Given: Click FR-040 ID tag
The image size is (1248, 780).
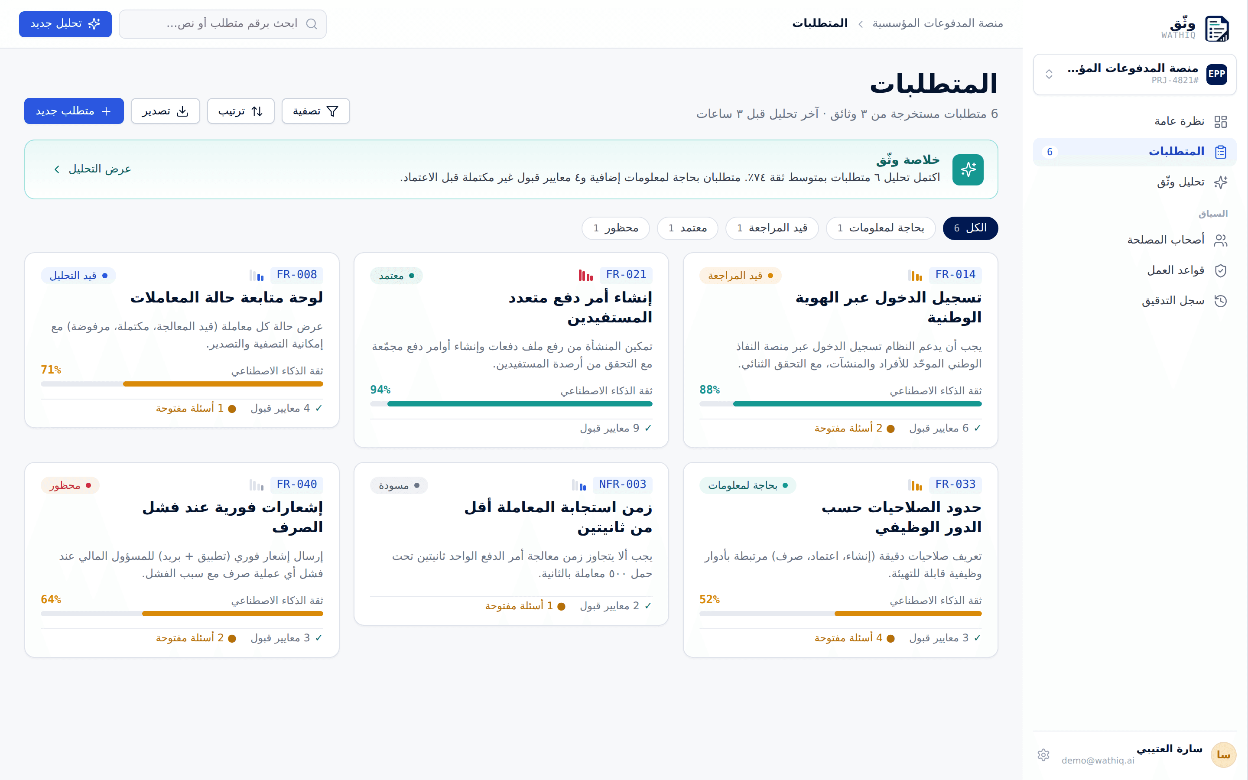Looking at the screenshot, I should tap(297, 484).
